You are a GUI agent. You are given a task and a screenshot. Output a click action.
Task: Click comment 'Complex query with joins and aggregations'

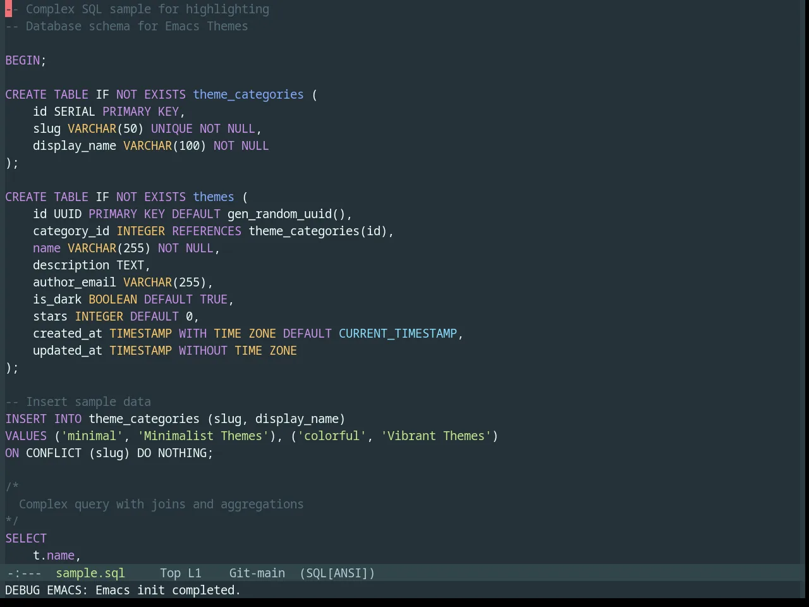coord(161,504)
